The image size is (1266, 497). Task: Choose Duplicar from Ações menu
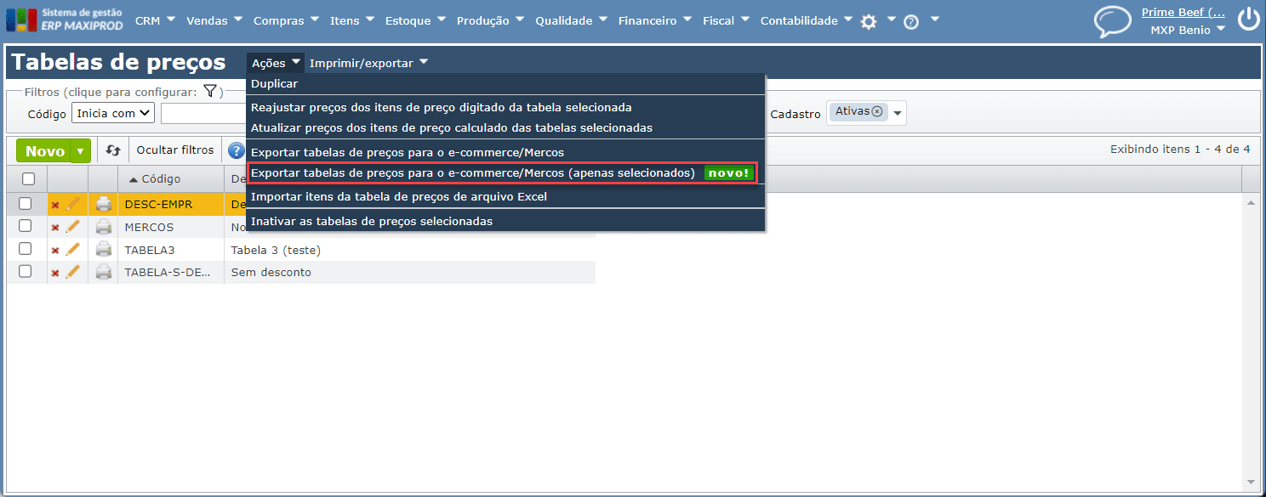(506, 84)
